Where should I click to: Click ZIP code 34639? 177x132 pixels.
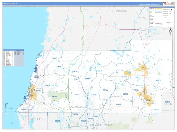pos(94,95)
